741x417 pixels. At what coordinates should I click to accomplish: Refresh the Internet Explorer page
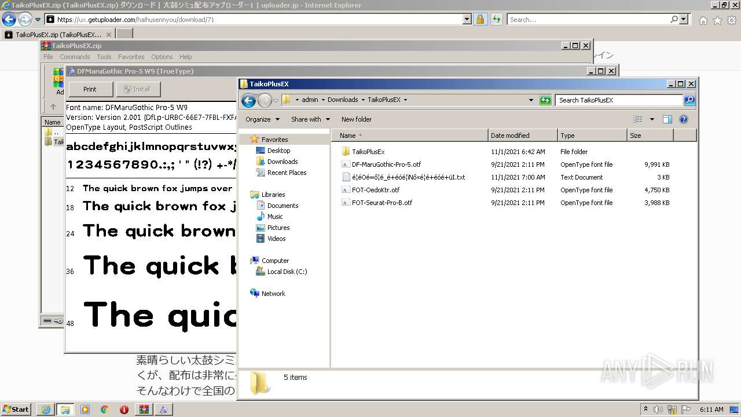tap(496, 19)
